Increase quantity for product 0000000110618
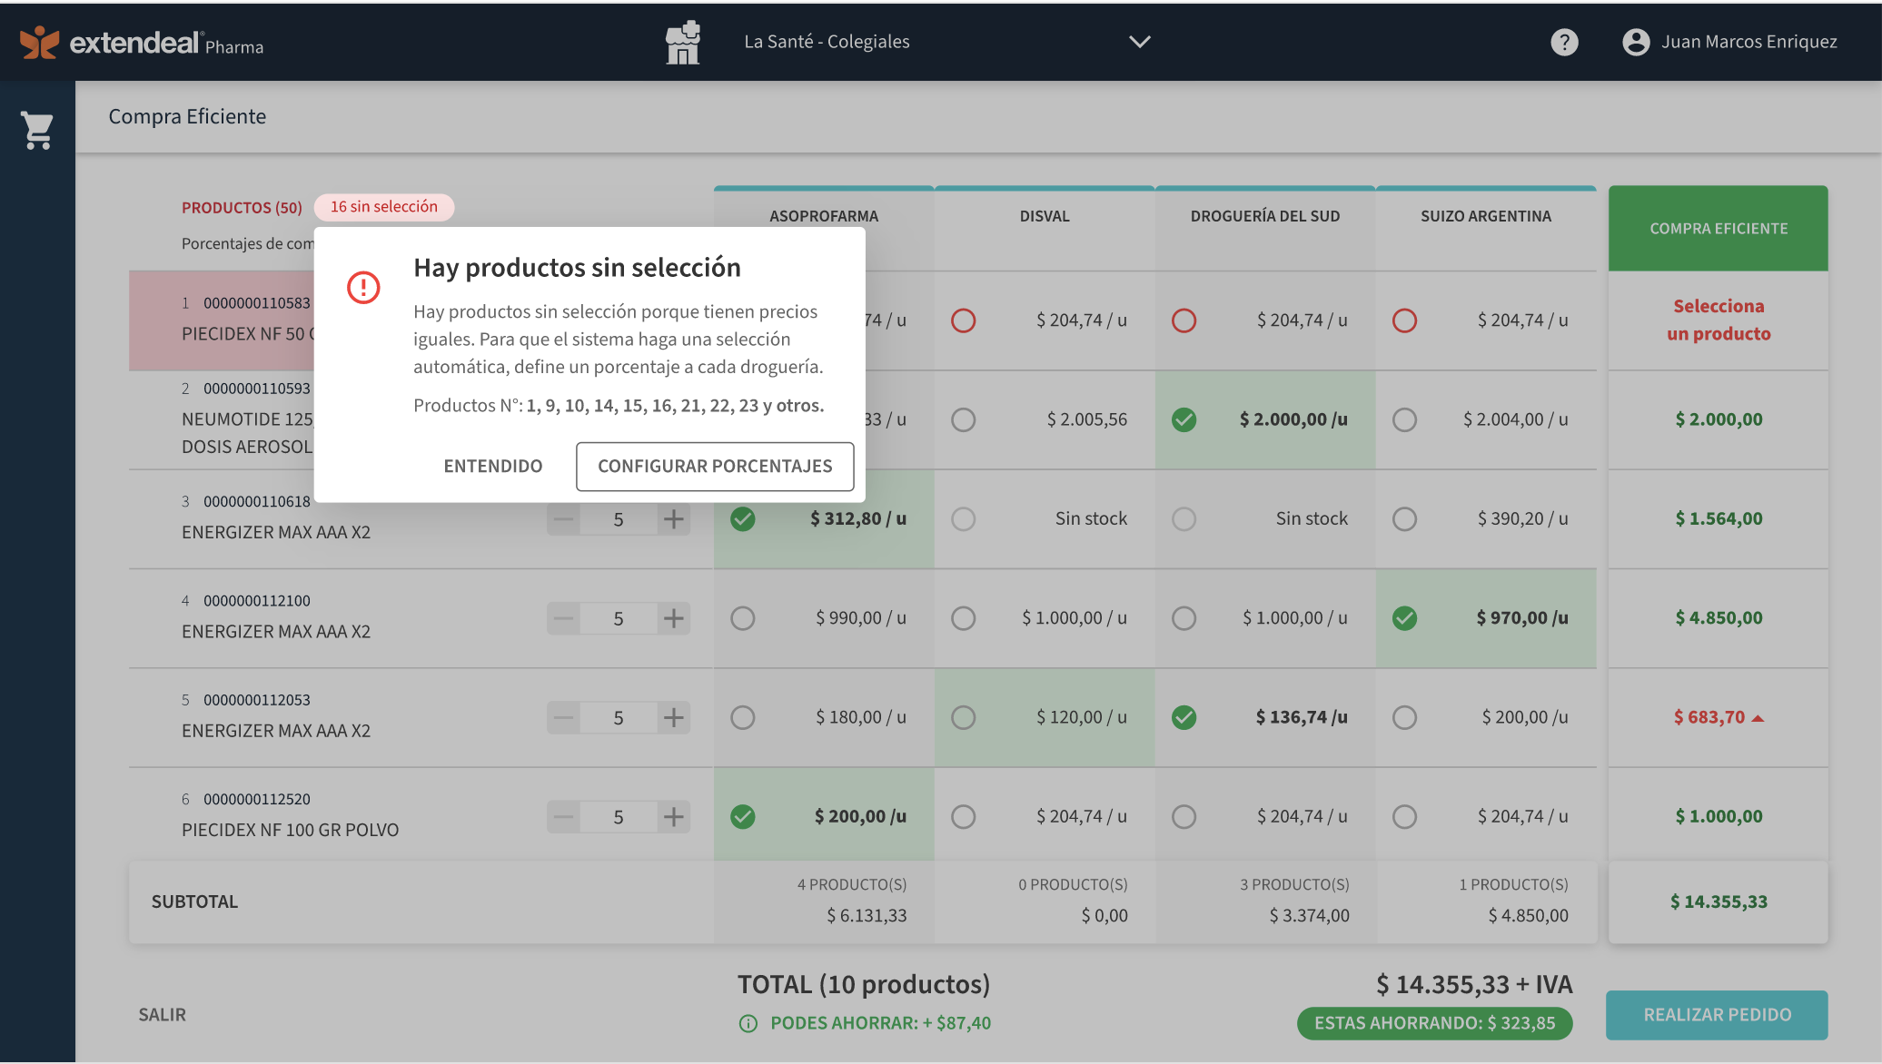Screen dimensions: 1882x1064 (x=673, y=519)
